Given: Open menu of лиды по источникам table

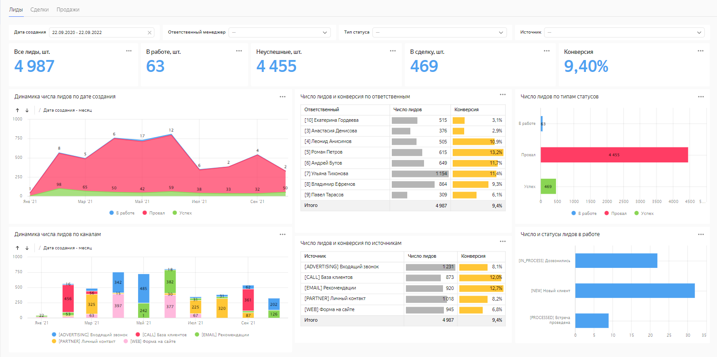Looking at the screenshot, I should (503, 241).
